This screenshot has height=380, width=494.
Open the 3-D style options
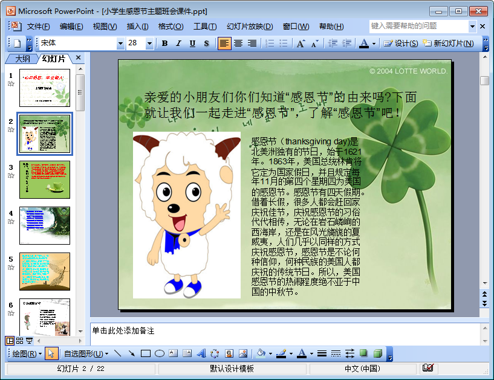(377, 353)
